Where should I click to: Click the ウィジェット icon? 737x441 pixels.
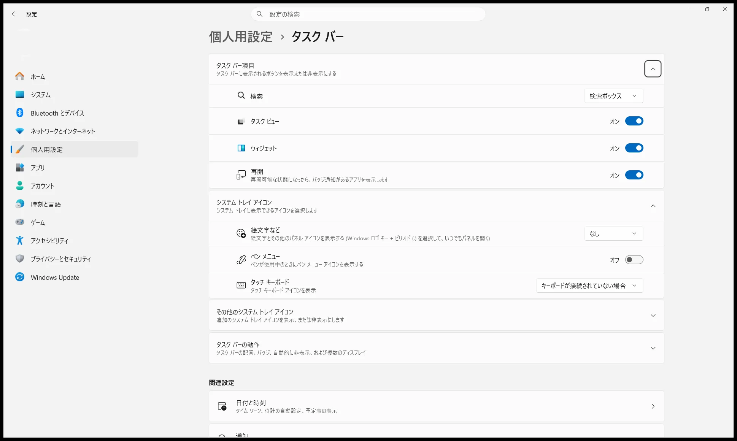pos(241,148)
